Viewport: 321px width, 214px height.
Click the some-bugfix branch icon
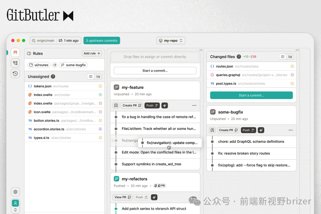(x=213, y=112)
